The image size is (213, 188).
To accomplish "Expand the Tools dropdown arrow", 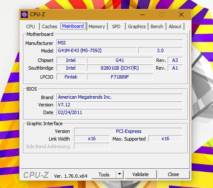I will point(120,174).
